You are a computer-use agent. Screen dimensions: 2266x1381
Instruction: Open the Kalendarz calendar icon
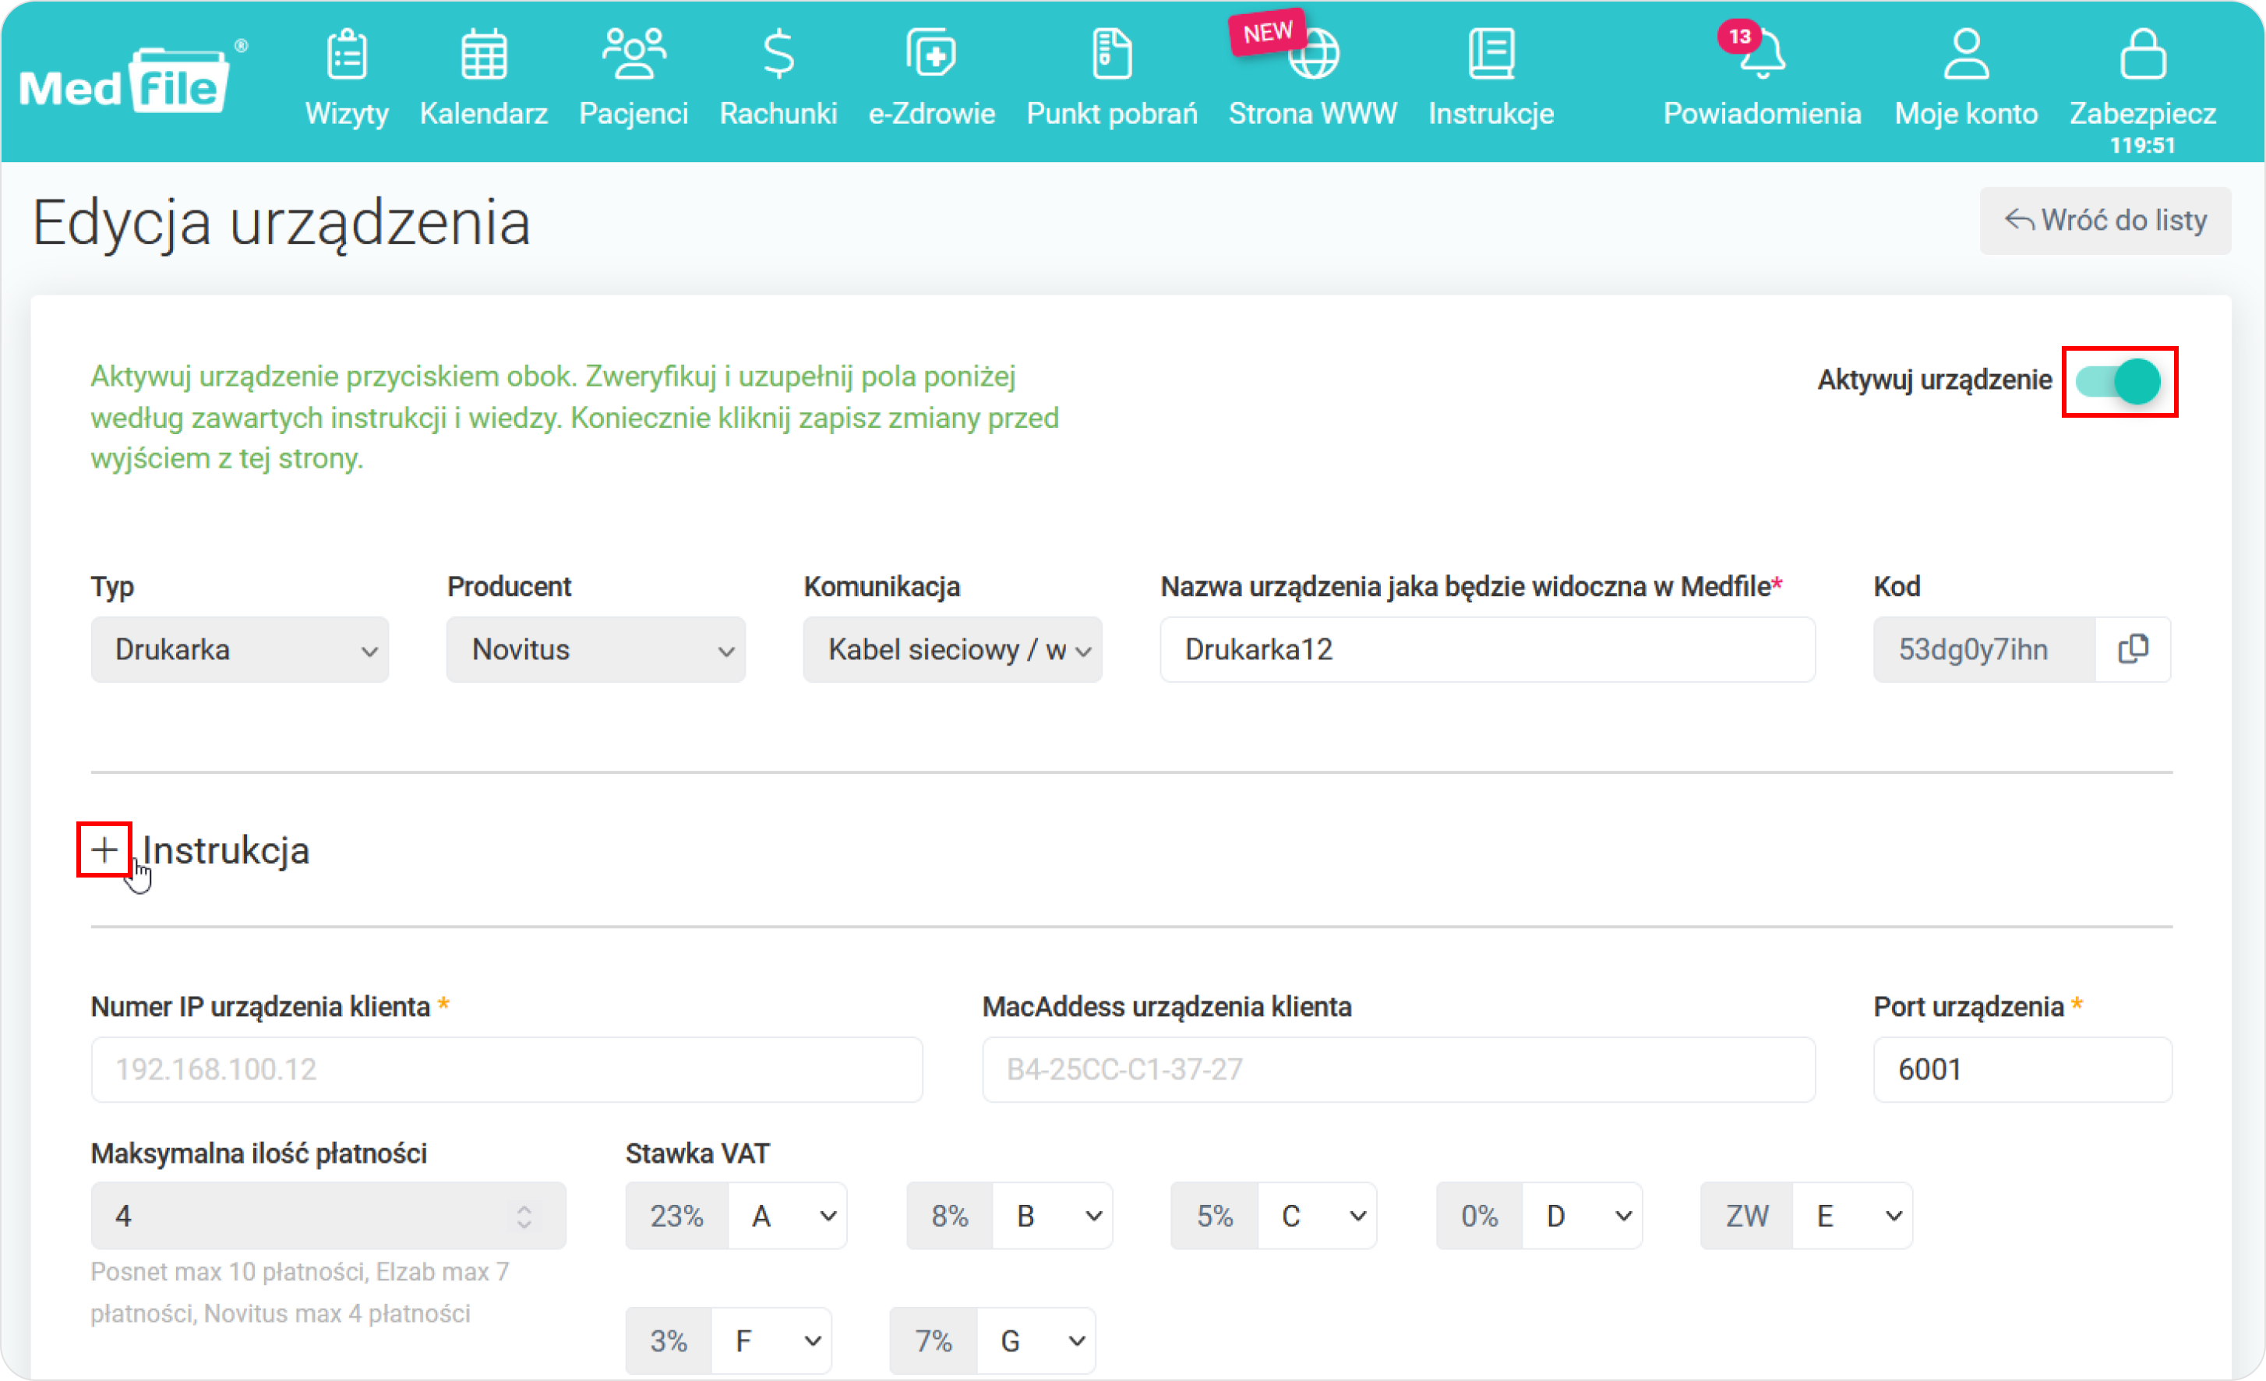[484, 53]
